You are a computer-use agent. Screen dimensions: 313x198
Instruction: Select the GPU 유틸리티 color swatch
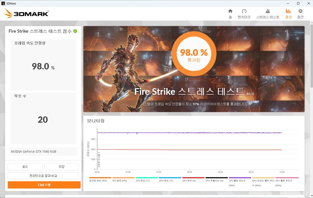216,178
